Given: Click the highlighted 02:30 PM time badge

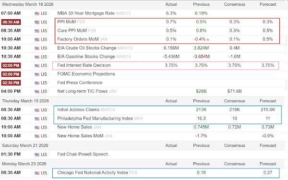Looking at the screenshot, I should [x=11, y=83].
